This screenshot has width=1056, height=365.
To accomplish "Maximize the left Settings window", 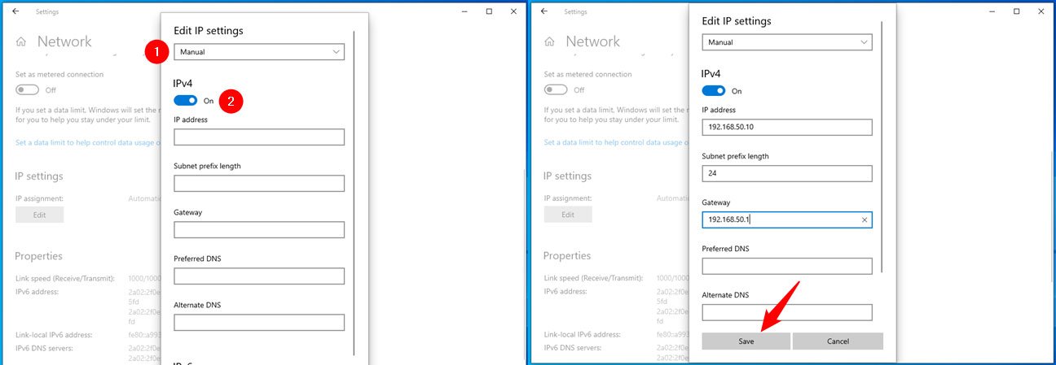I will tap(489, 11).
